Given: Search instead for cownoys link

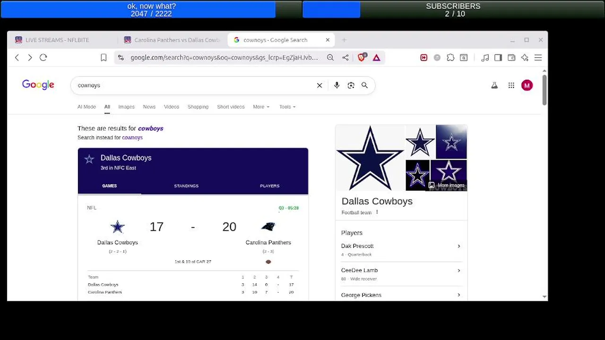Looking at the screenshot, I should (x=132, y=137).
